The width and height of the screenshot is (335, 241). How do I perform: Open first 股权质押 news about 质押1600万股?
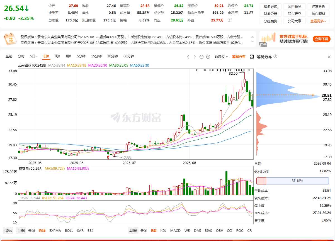pos(132,37)
